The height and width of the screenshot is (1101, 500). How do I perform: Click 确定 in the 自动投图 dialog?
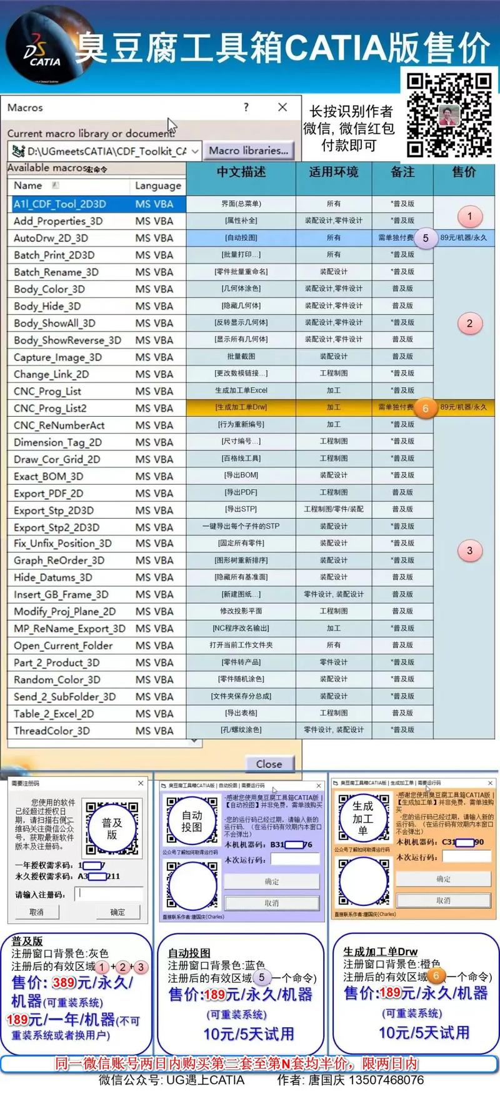(272, 881)
